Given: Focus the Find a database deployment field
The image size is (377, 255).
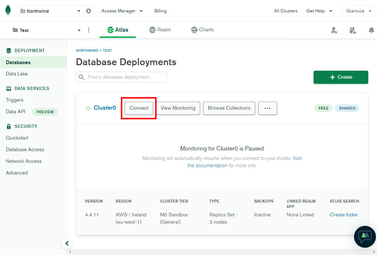Looking at the screenshot, I should click(121, 77).
